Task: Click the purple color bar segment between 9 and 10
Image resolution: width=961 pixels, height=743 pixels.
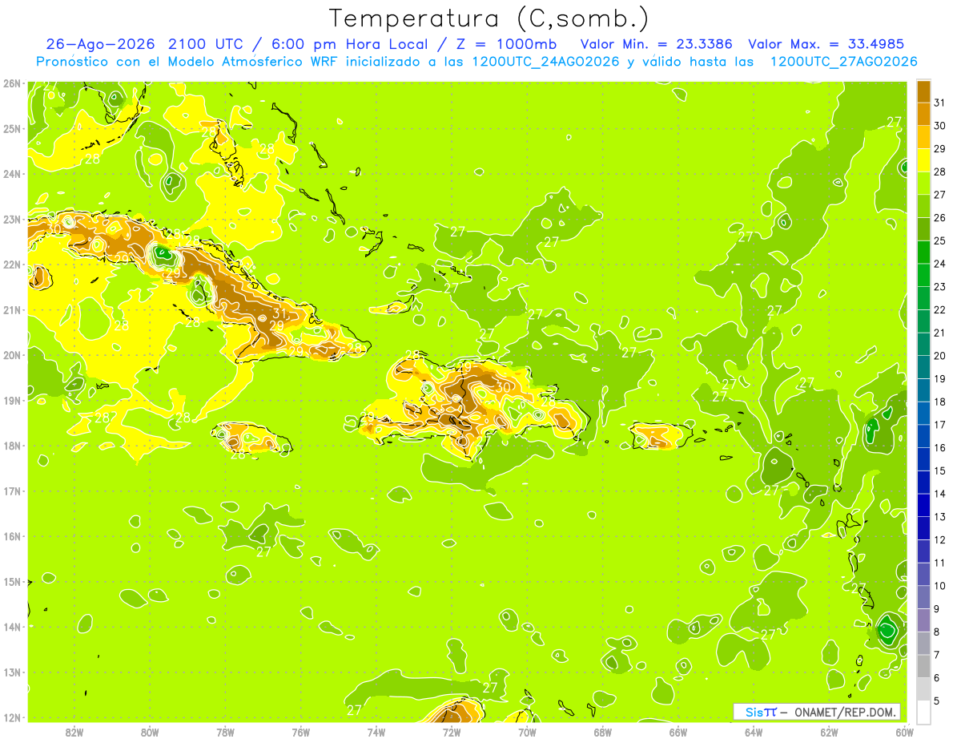Action: [x=923, y=597]
